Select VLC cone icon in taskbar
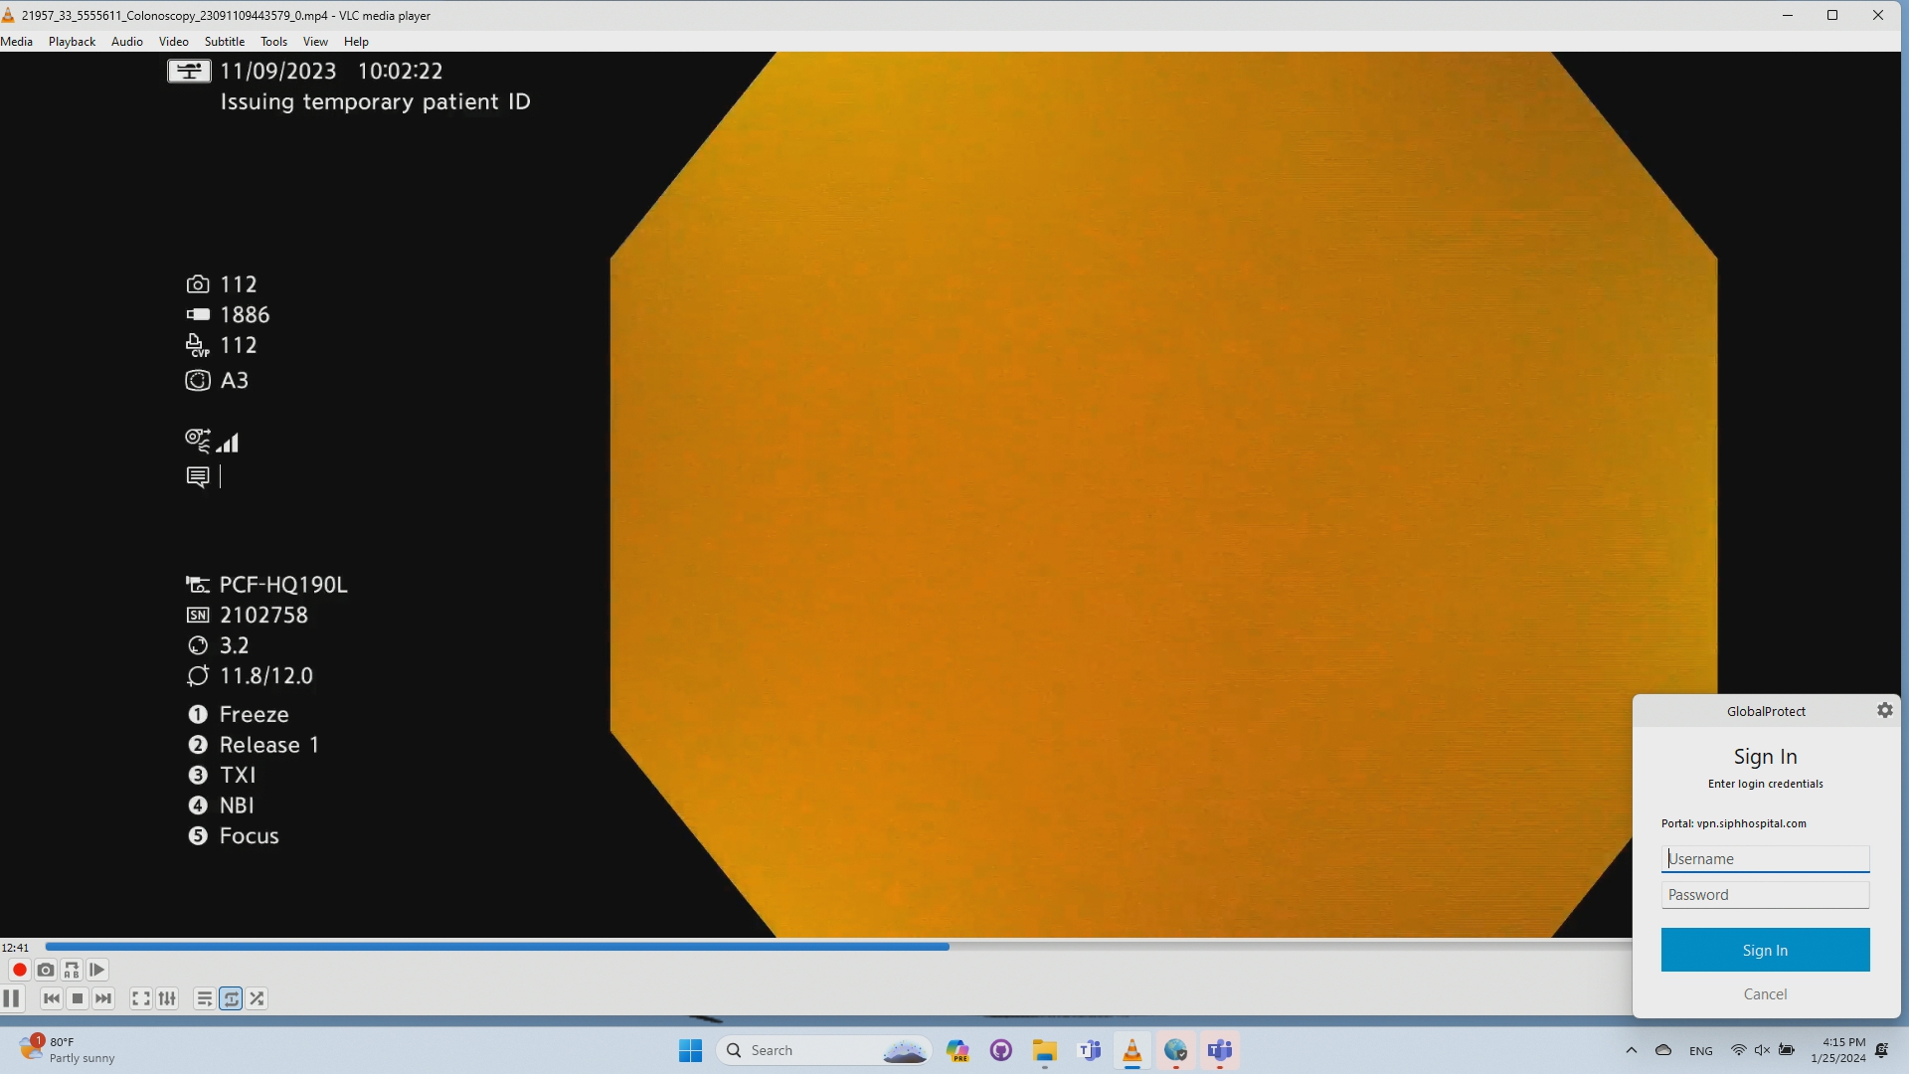Image resolution: width=1909 pixels, height=1074 pixels. pos(1131,1050)
